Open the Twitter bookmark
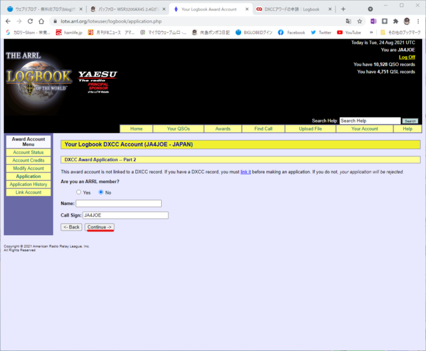Screen dimensions: 426x351 321,33
